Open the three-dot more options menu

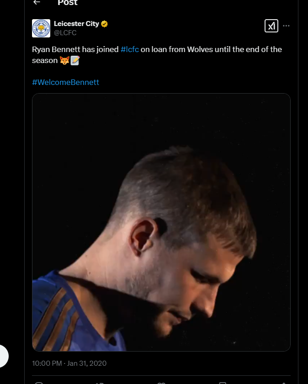(x=286, y=26)
